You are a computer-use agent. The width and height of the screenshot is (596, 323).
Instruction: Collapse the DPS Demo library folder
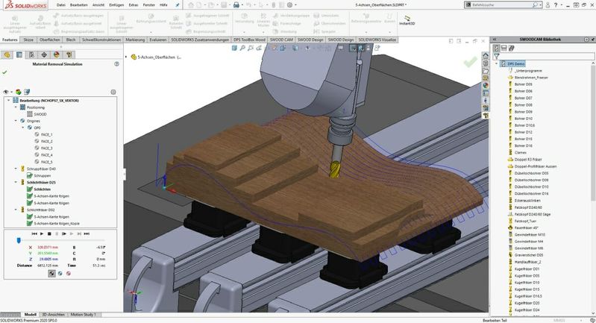(x=498, y=64)
